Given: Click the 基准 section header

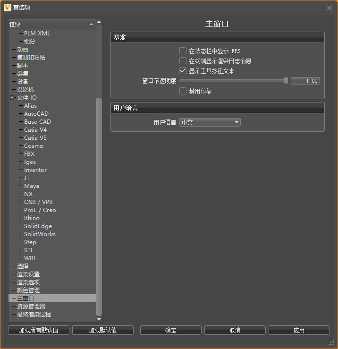Looking at the screenshot, I should pos(218,37).
